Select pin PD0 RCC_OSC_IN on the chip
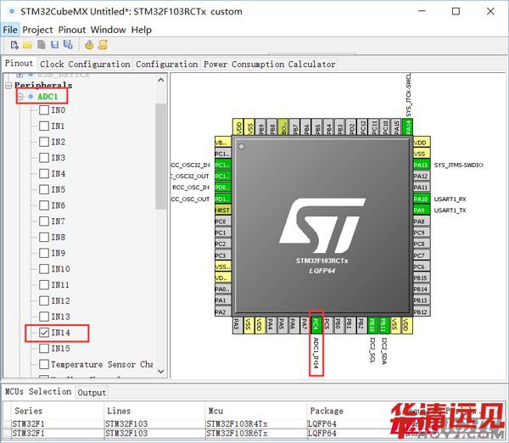The width and height of the screenshot is (509, 443). 222,188
